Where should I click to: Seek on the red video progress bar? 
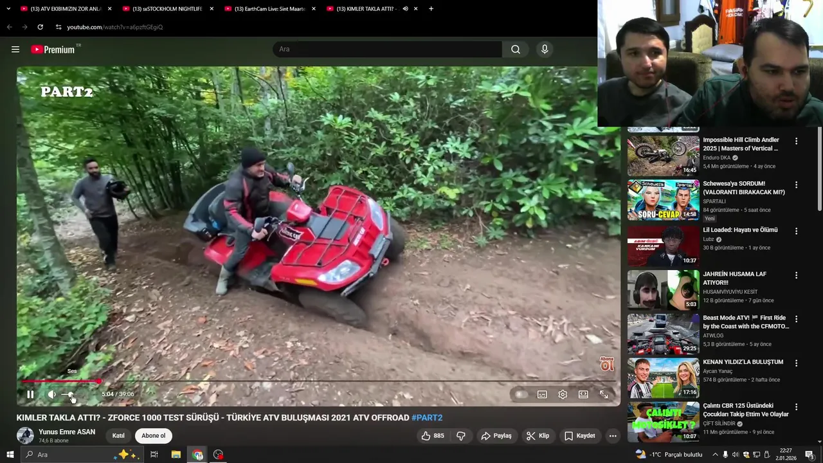[x=318, y=381]
